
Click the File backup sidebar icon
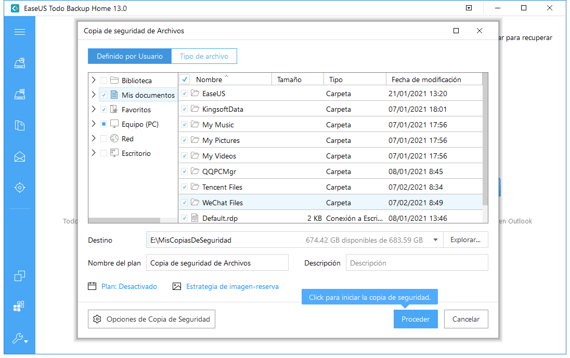(x=20, y=126)
